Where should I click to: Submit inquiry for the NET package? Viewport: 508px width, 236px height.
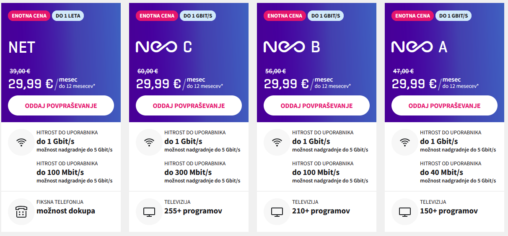(61, 105)
